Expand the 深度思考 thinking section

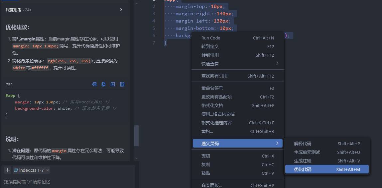(x=121, y=10)
